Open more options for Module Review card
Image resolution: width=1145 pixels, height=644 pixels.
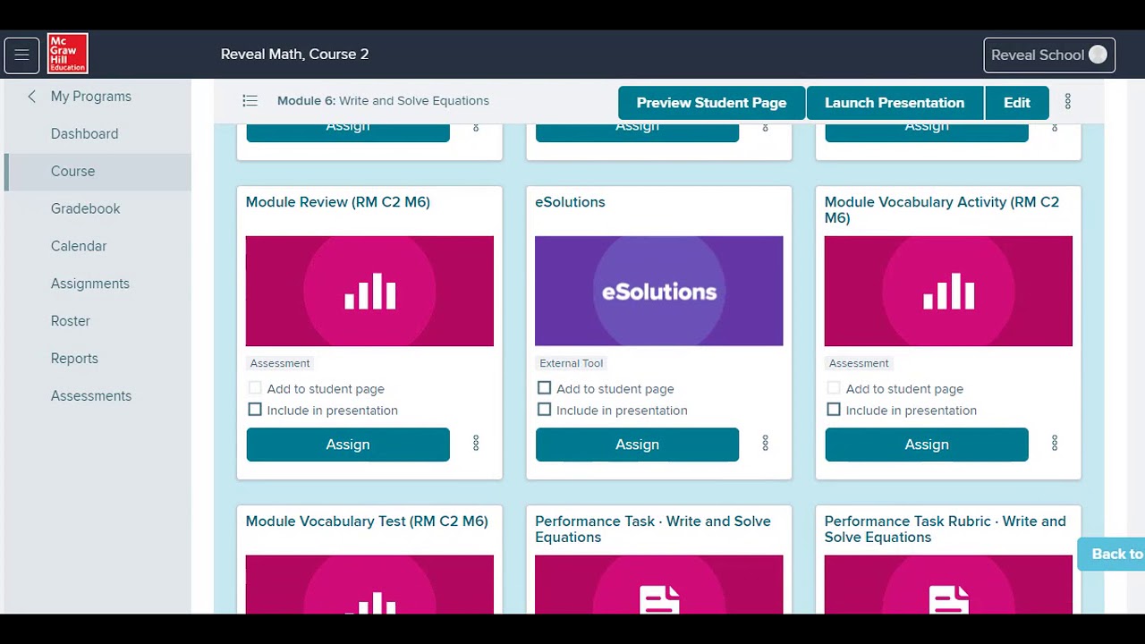click(476, 443)
